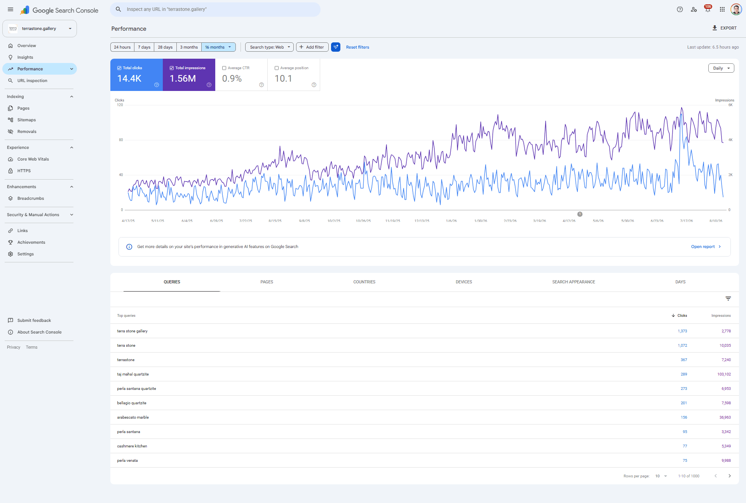
Task: Uncheck the Total clicks metric
Action: pos(119,68)
